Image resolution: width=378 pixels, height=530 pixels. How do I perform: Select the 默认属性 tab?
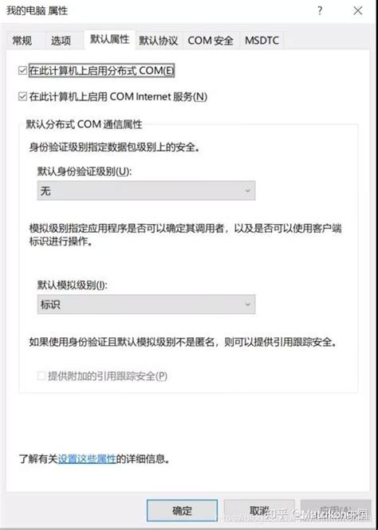click(x=109, y=40)
